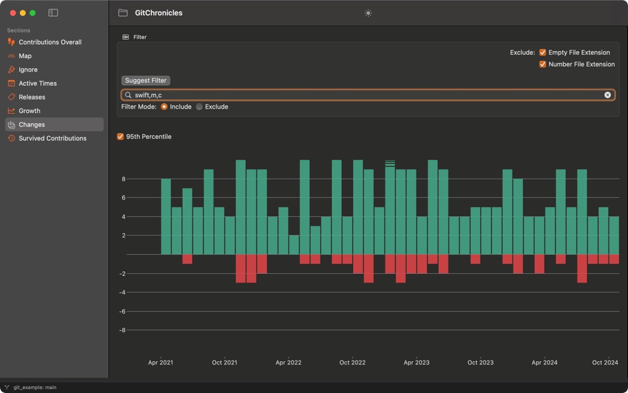
Task: Select the Include filter mode
Action: tap(164, 107)
